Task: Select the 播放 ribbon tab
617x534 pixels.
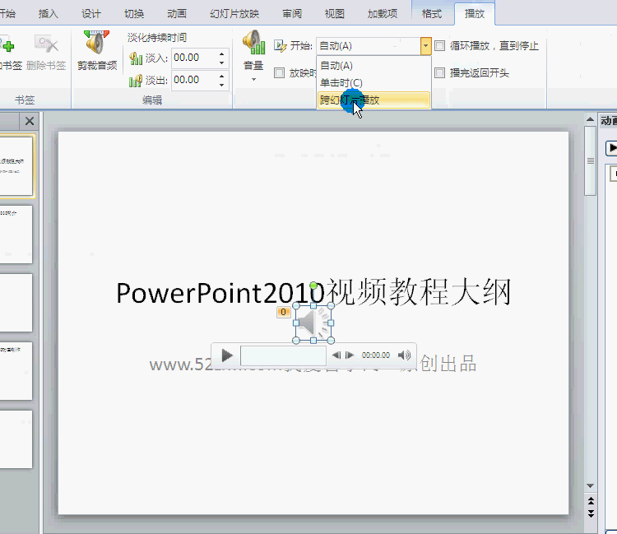Action: click(x=475, y=14)
